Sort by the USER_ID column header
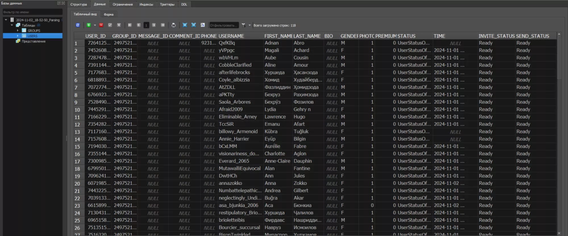Image resolution: width=568 pixels, height=236 pixels. [95, 36]
